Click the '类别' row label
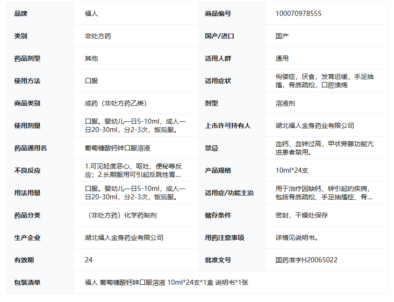The width and height of the screenshot is (394, 302). pos(21,36)
